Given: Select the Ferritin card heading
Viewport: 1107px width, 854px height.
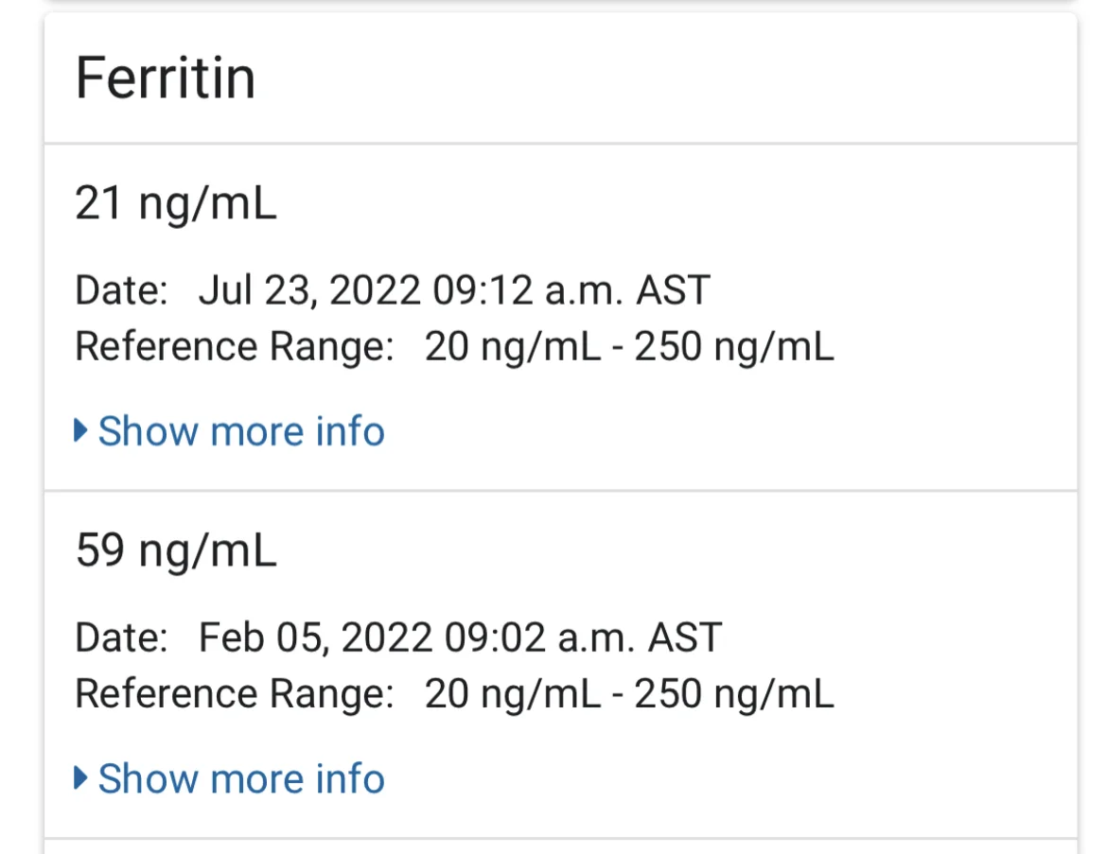Looking at the screenshot, I should point(166,78).
